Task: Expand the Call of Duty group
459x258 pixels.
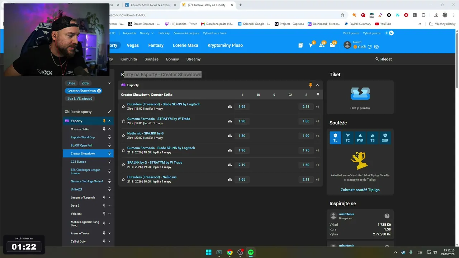Action: pos(109,242)
